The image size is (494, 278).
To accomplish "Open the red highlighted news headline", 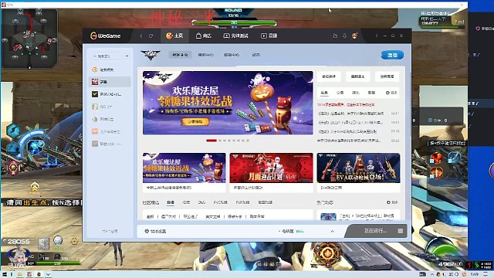I will click(x=346, y=104).
